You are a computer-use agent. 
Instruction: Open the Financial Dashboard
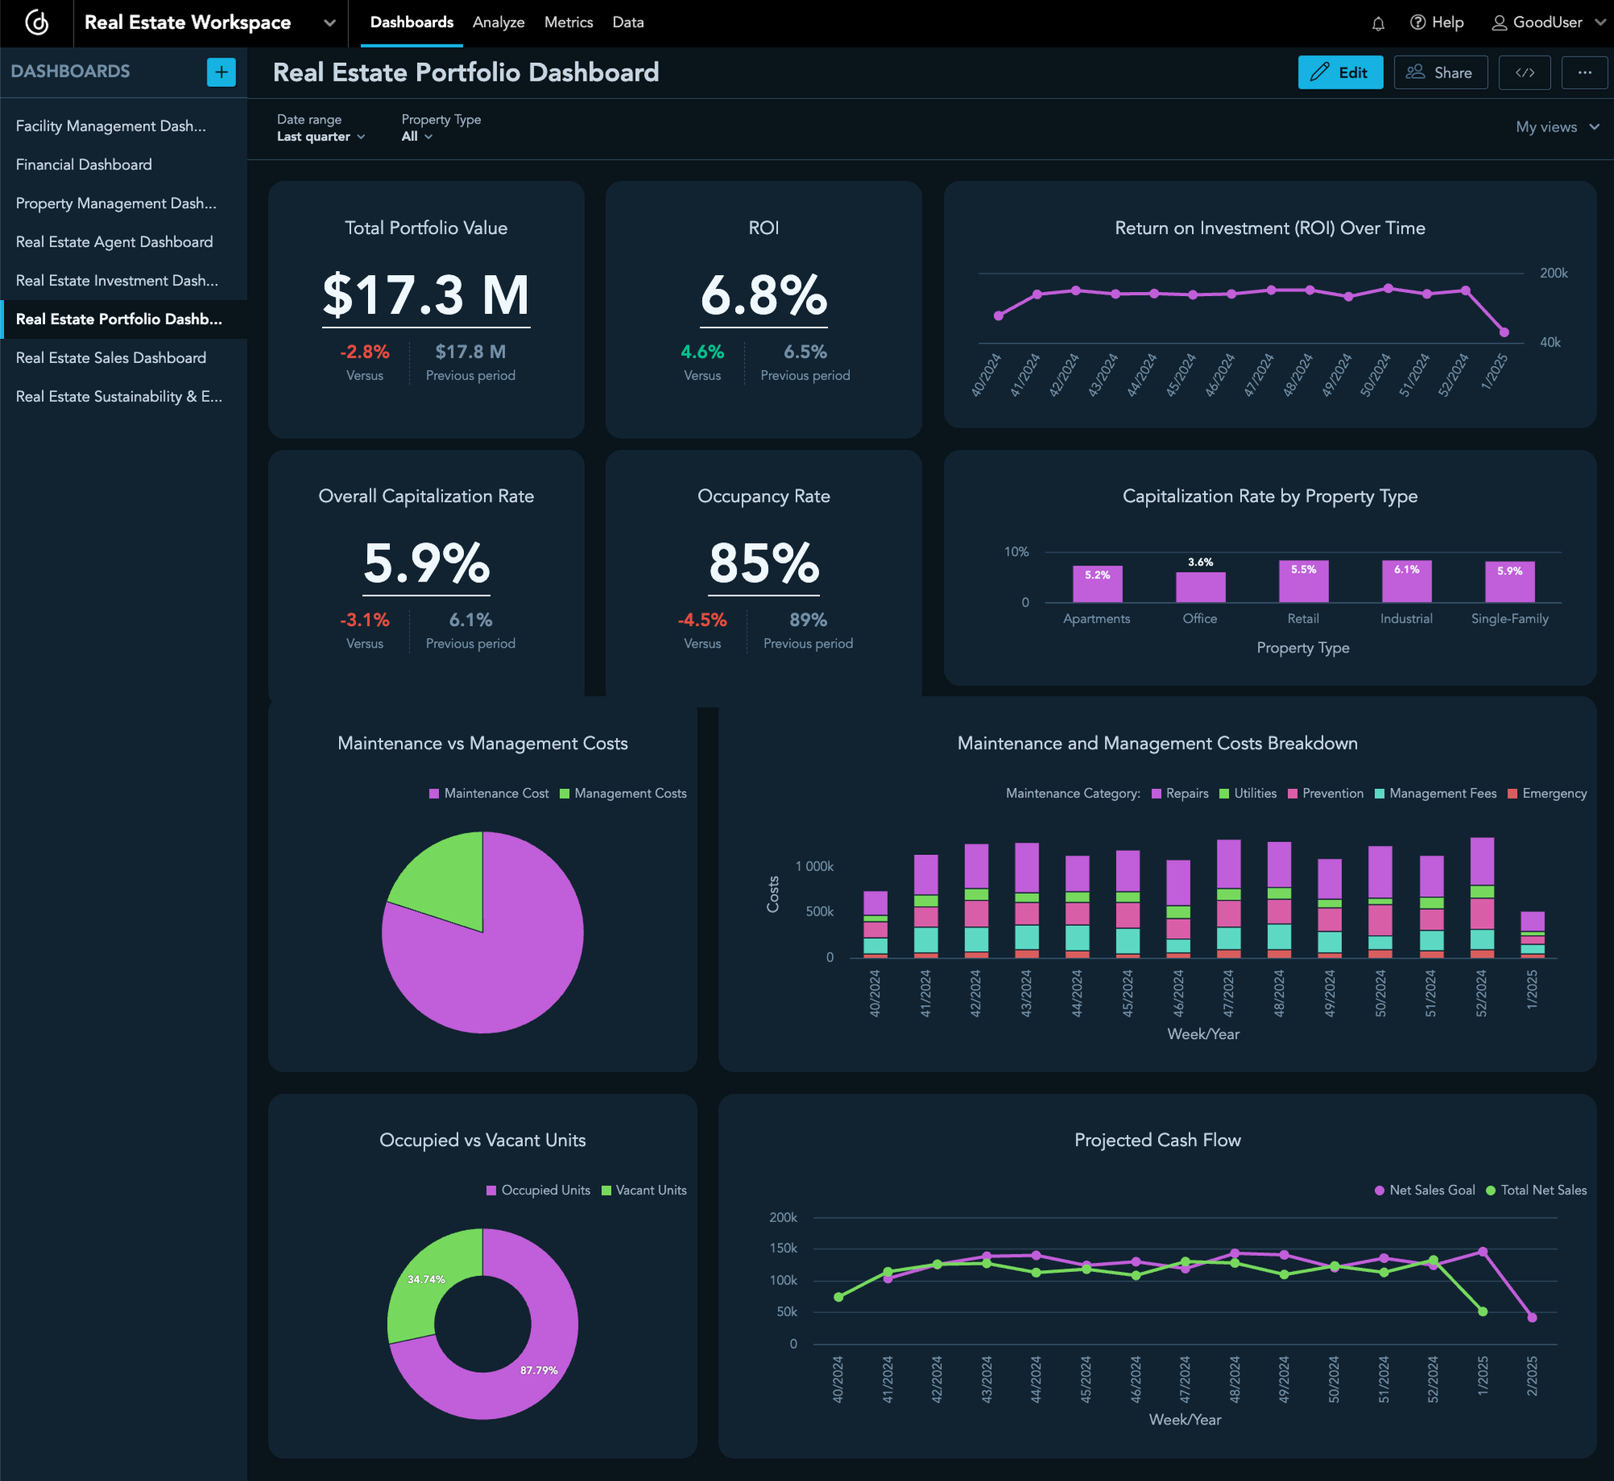(83, 165)
